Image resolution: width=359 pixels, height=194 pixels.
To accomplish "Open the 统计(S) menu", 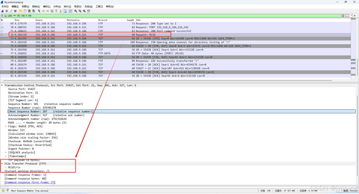I will (67, 6).
